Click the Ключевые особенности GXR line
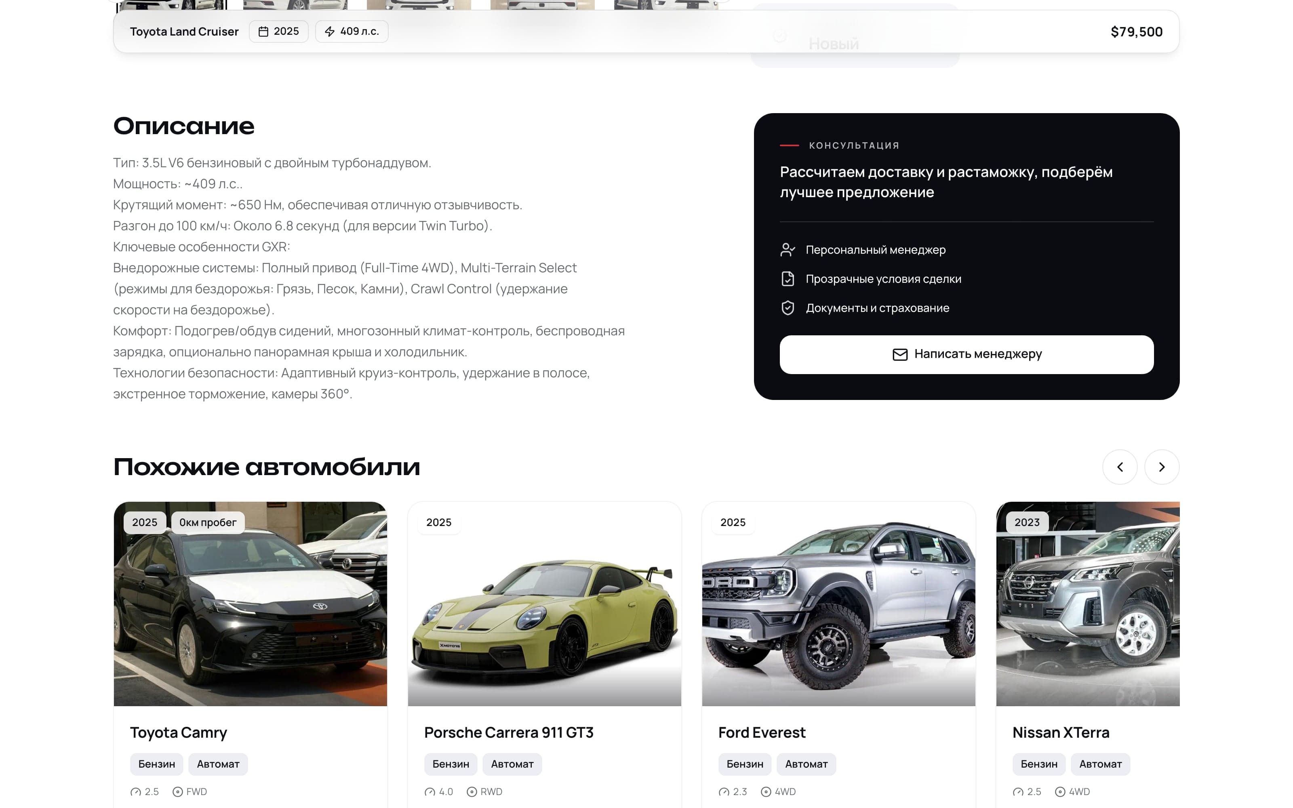 point(202,247)
